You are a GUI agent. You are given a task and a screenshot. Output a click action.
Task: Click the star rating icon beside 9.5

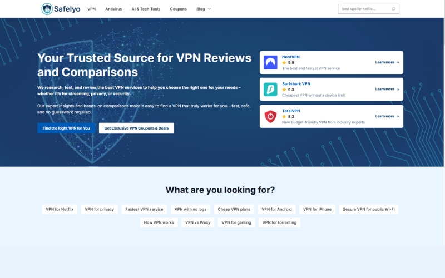tap(284, 62)
